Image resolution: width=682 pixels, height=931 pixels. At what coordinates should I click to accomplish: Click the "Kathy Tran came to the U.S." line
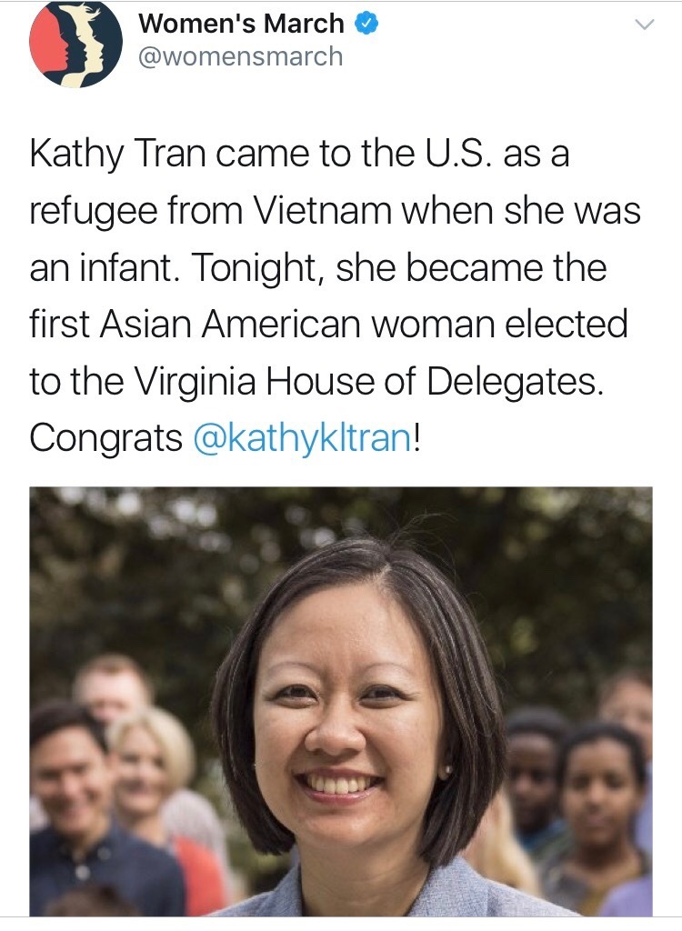[x=299, y=154]
